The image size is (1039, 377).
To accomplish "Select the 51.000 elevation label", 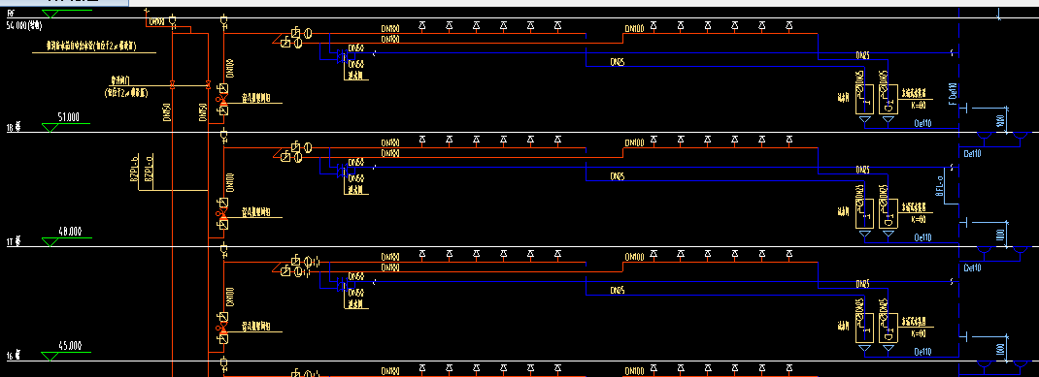I will [x=69, y=117].
